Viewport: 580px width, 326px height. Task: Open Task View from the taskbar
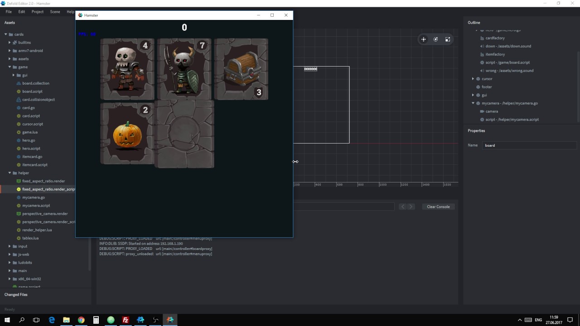(36, 320)
